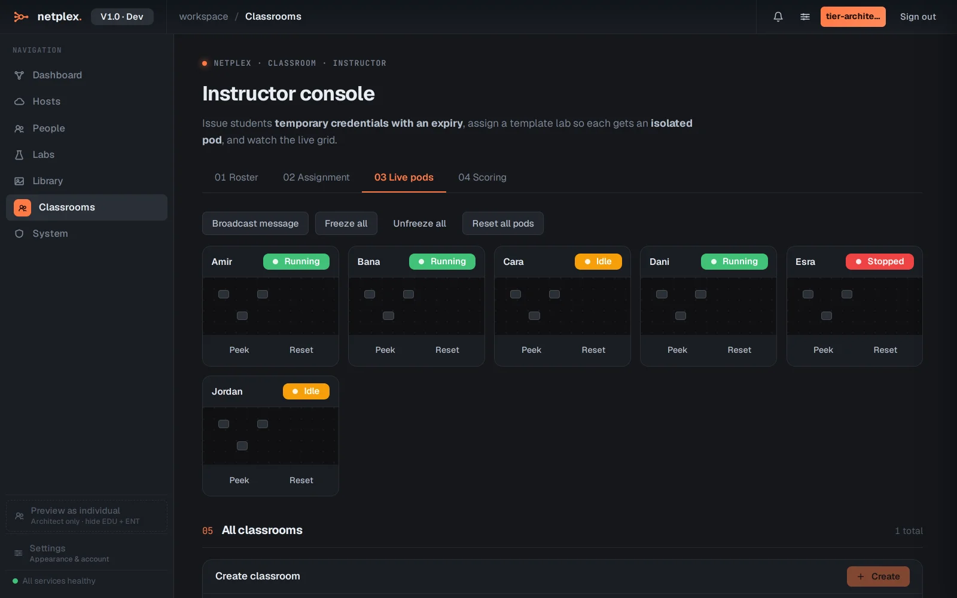The height and width of the screenshot is (598, 957).
Task: Click Broadcast message button
Action: [x=255, y=224]
